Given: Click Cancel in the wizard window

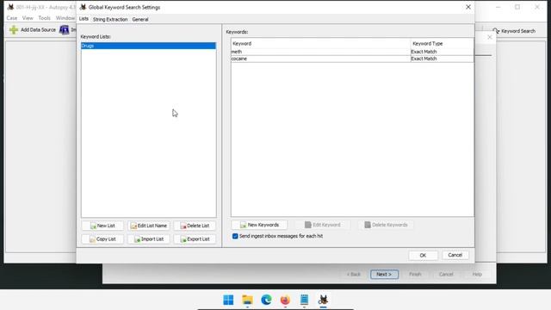Looking at the screenshot, I should tap(446, 274).
